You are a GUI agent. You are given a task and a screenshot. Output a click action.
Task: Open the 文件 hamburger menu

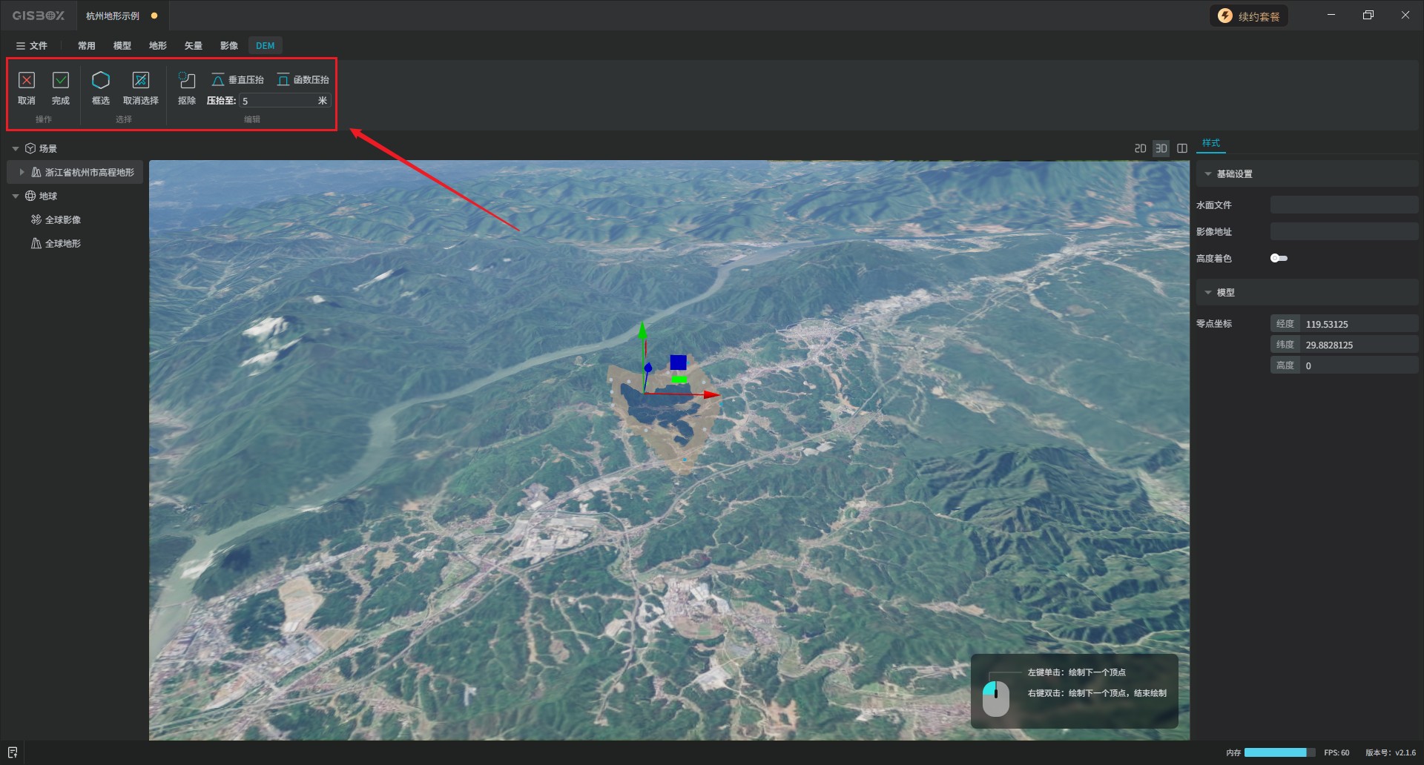pyautogui.click(x=32, y=46)
